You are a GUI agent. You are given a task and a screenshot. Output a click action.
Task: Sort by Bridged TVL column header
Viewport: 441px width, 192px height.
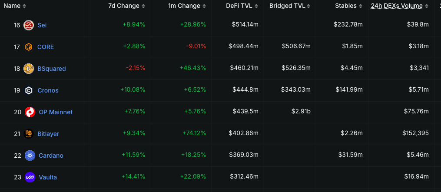coord(290,6)
